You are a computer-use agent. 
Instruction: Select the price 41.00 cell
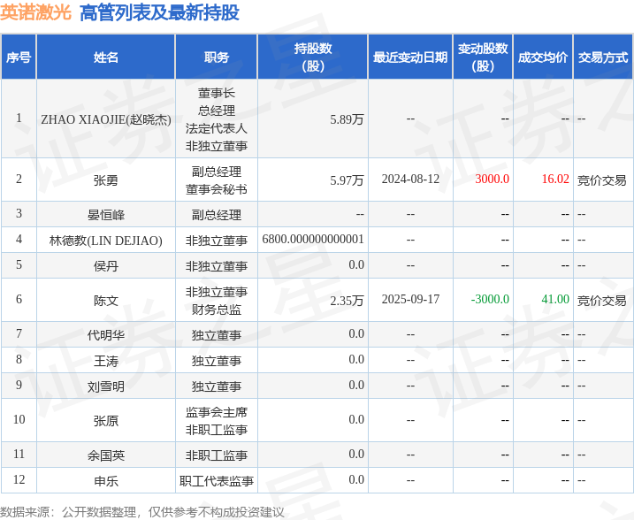[x=555, y=299]
